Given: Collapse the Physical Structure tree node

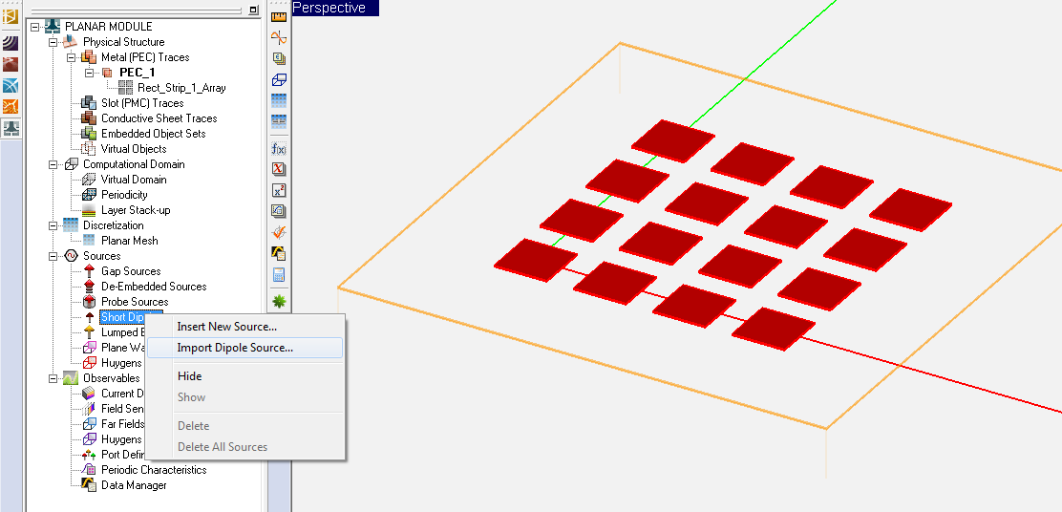Looking at the screenshot, I should (x=53, y=42).
